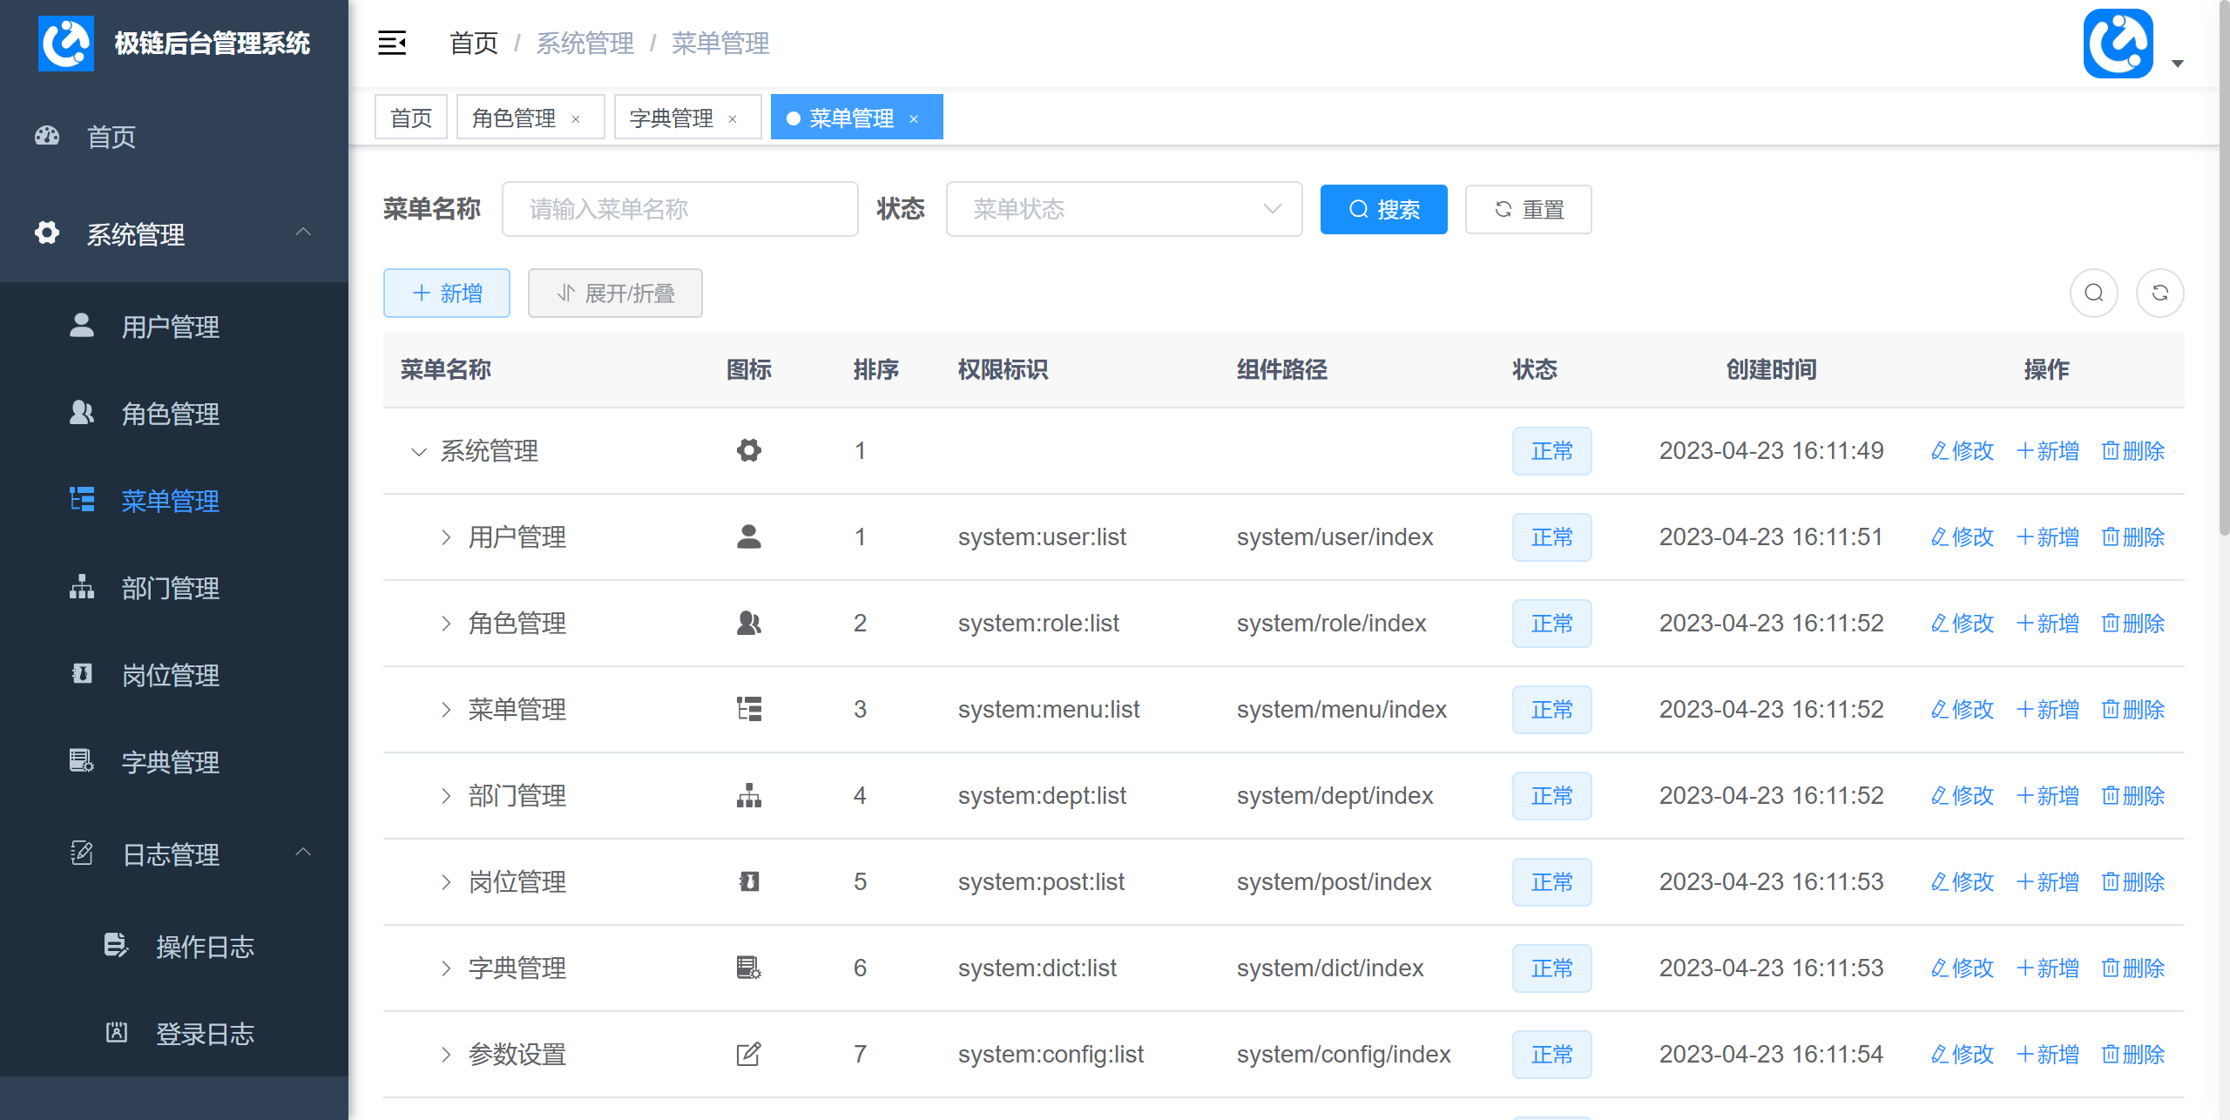Click the 新增 add button above the table
2230x1120 pixels.
tap(447, 293)
